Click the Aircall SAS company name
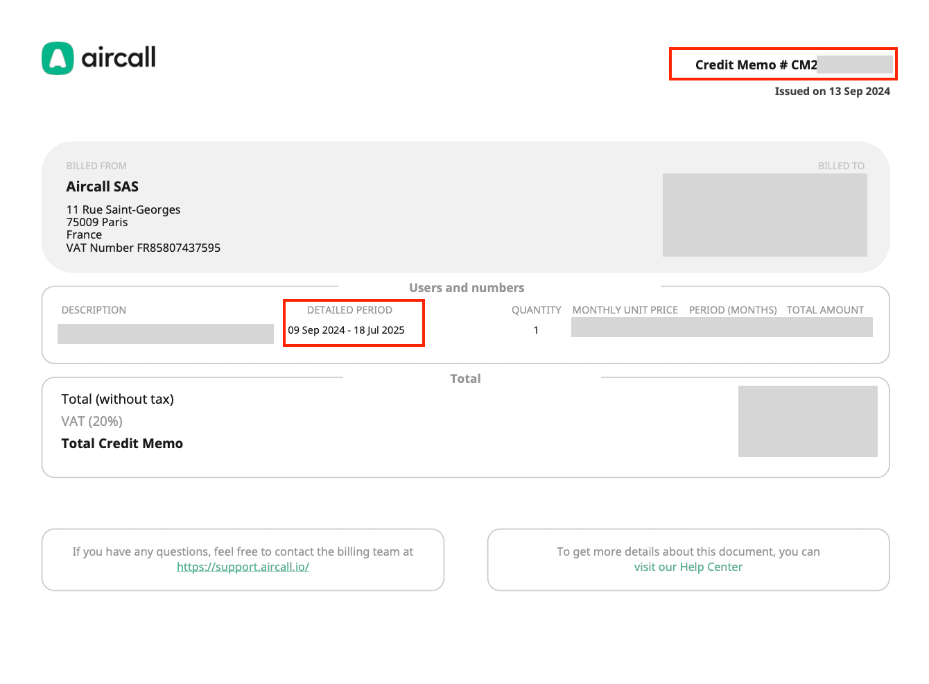The width and height of the screenshot is (929, 684). (103, 187)
